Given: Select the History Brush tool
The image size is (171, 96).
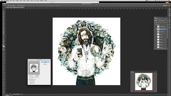Looking at the screenshot, I should pos(3,25).
